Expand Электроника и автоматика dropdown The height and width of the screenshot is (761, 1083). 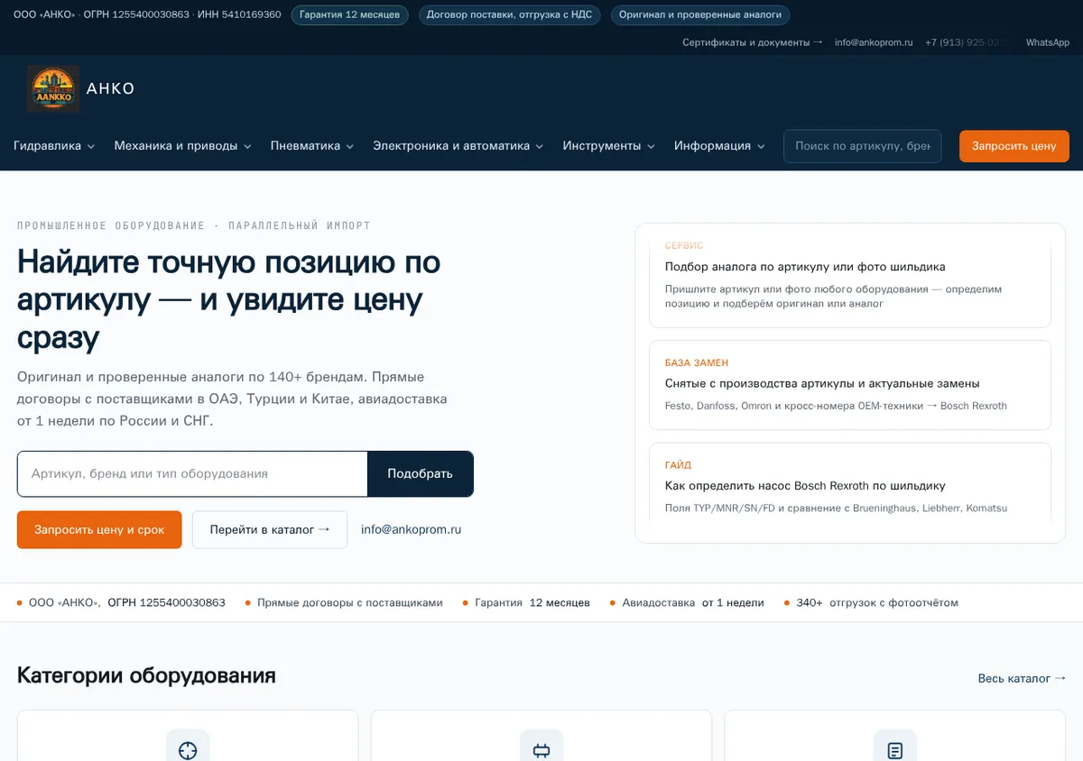458,146
